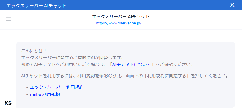
Task: Open the https://www.xserver.ne.jp/ link
Action: [x=119, y=23]
